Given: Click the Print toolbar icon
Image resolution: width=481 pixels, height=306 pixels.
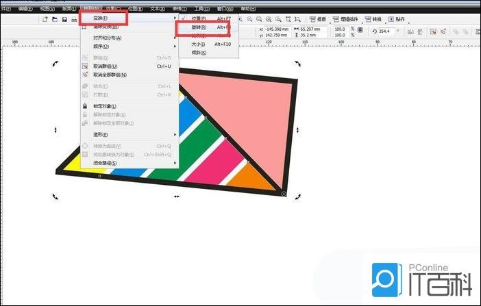Looking at the screenshot, I should 74,19.
